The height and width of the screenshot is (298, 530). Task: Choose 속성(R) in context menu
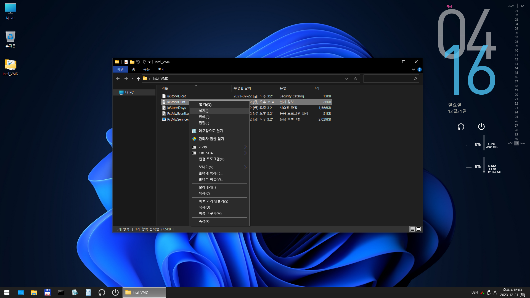coord(219,222)
